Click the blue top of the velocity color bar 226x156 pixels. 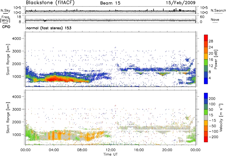(206, 95)
